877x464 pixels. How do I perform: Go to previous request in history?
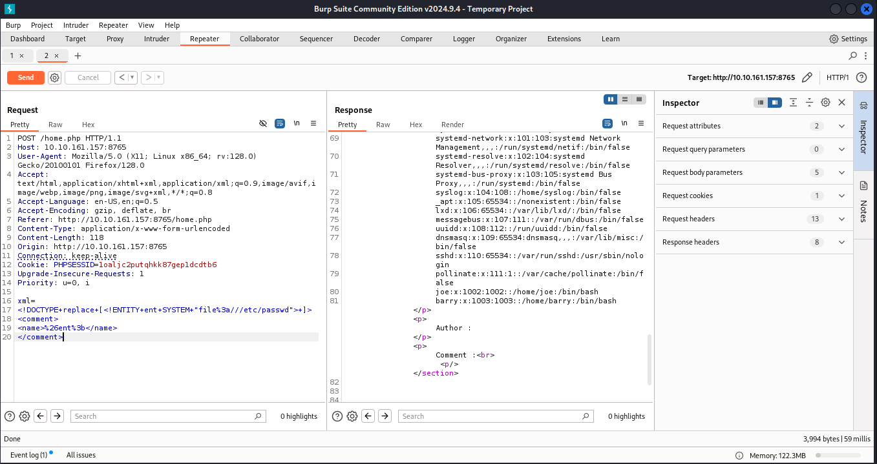tap(122, 77)
